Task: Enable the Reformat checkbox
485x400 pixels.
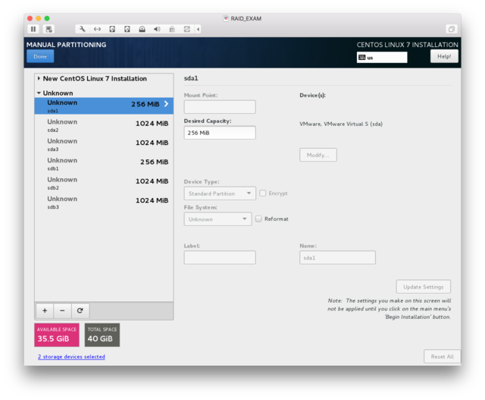Action: [258, 219]
